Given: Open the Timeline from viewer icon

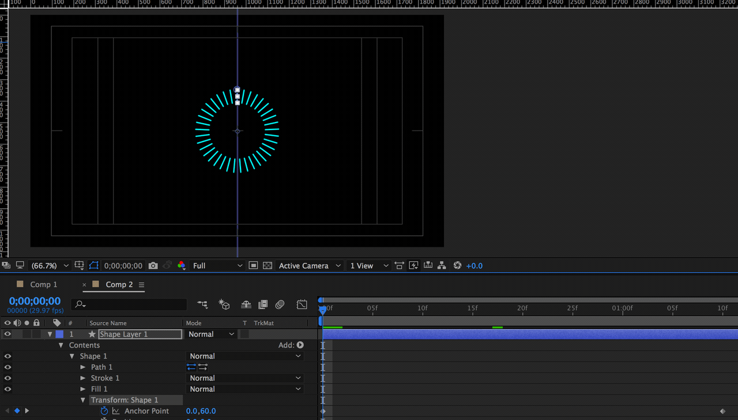Looking at the screenshot, I should pyautogui.click(x=428, y=265).
